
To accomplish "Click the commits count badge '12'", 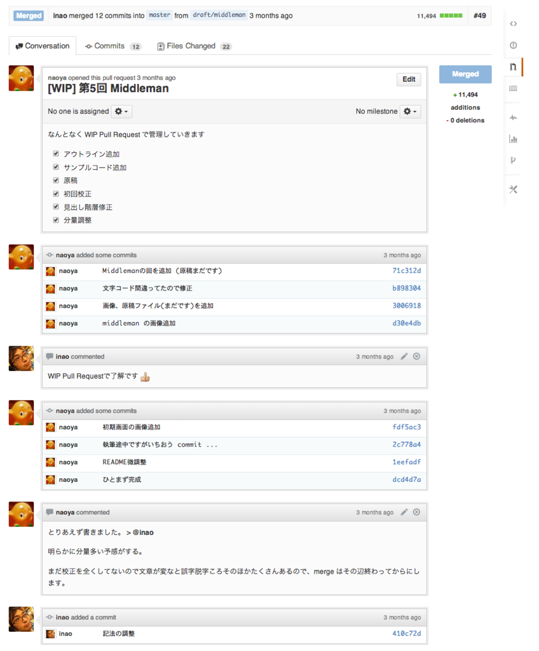I will click(x=136, y=47).
